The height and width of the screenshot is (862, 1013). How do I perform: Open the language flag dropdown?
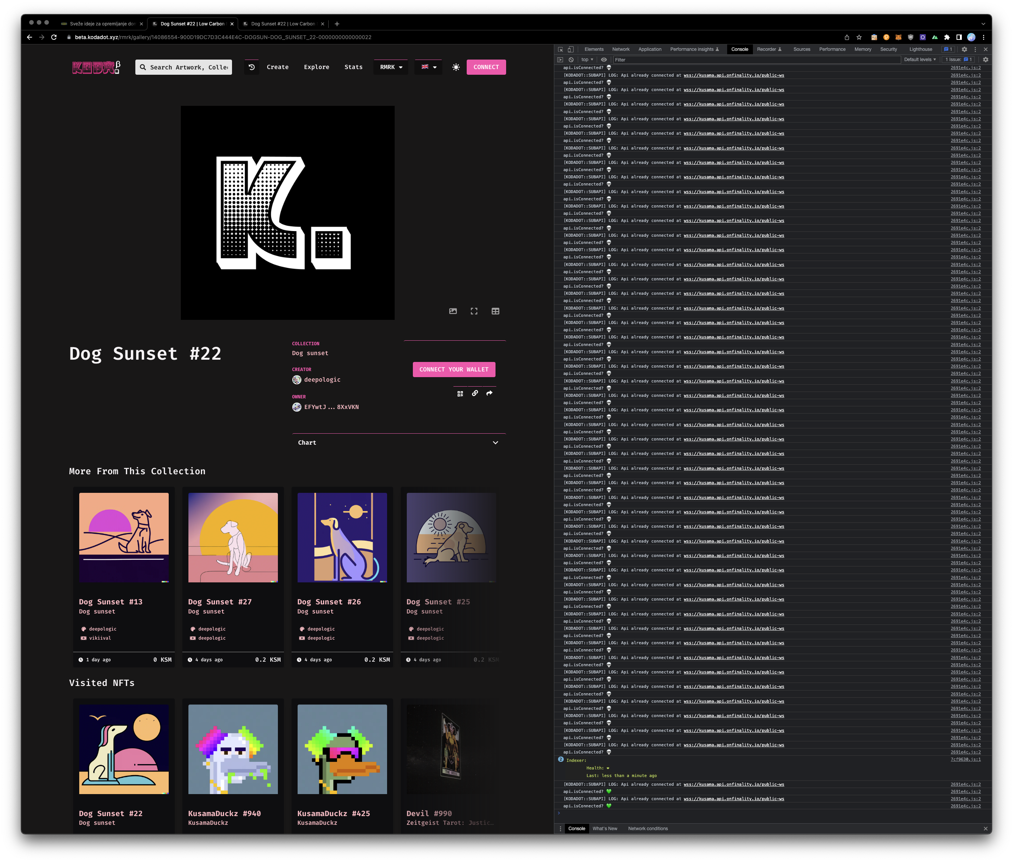[429, 67]
